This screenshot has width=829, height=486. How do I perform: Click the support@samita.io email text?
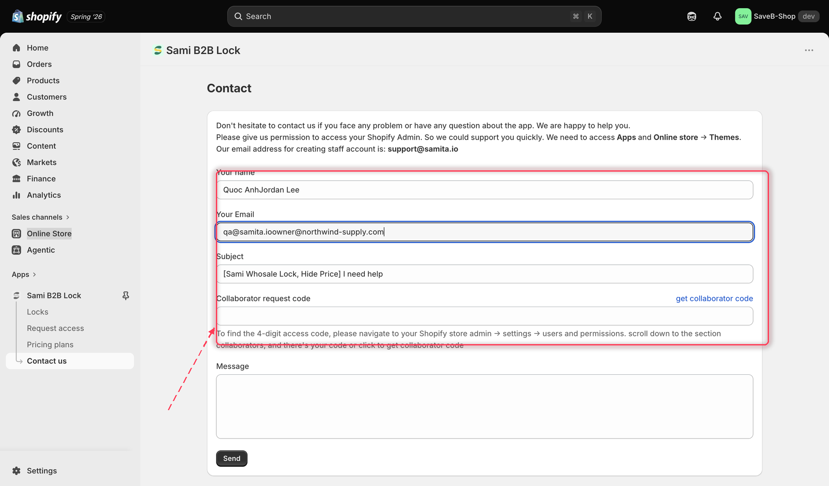coord(423,149)
